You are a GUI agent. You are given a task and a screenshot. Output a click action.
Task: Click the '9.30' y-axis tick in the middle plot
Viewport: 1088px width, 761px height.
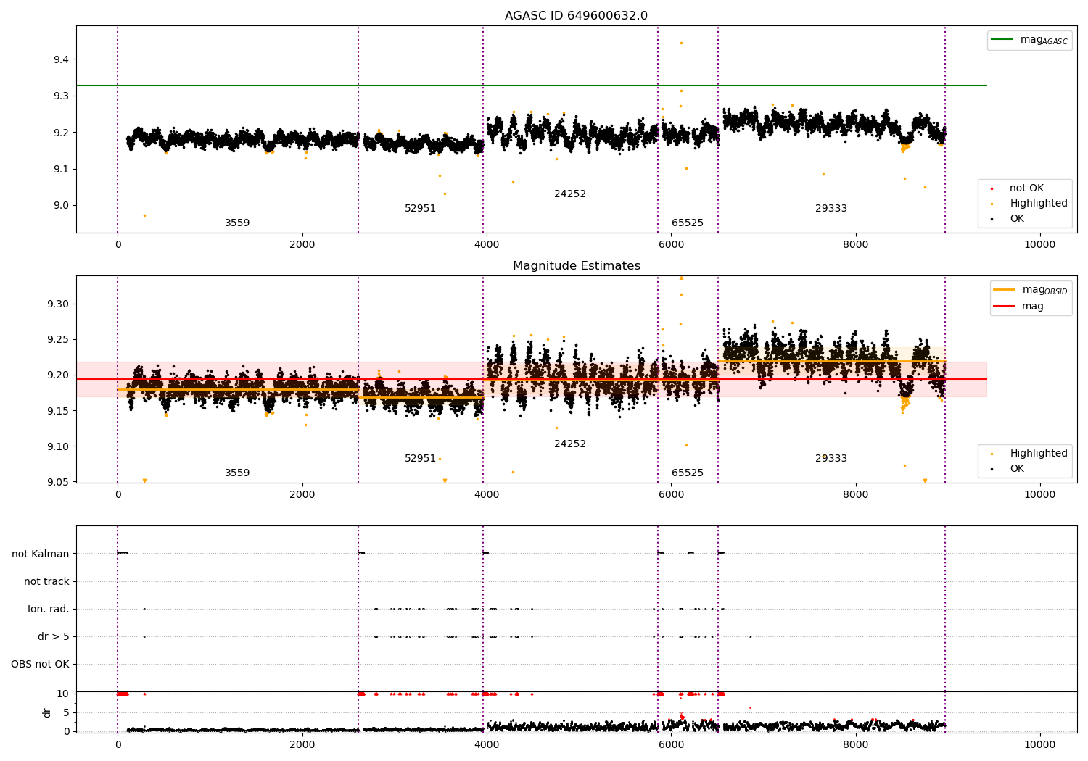tap(58, 304)
